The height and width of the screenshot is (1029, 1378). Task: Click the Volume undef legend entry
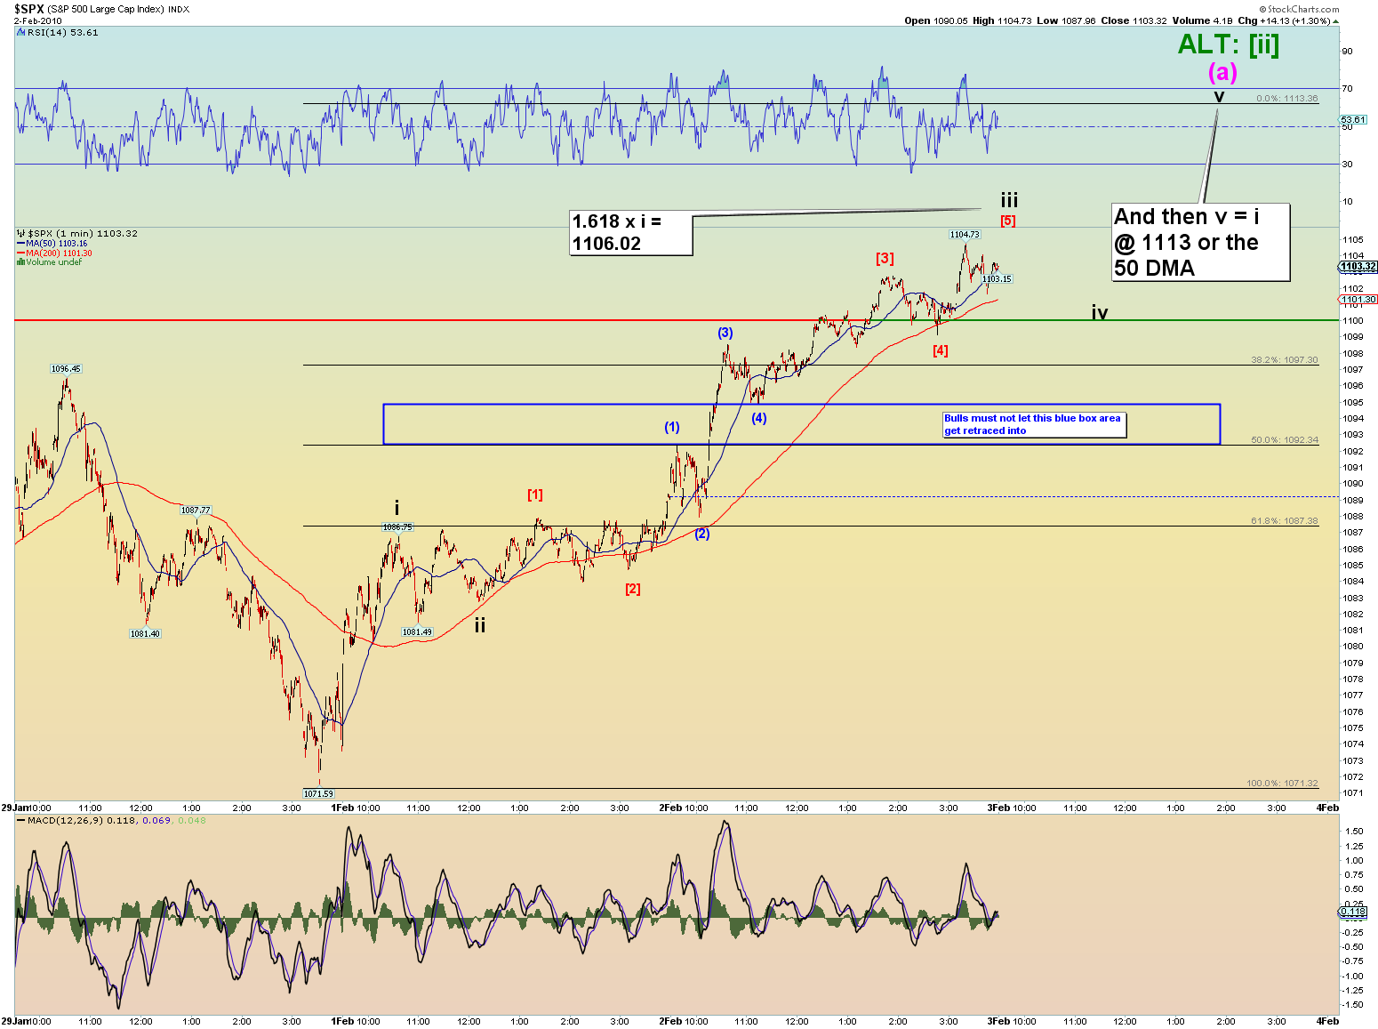pos(49,261)
